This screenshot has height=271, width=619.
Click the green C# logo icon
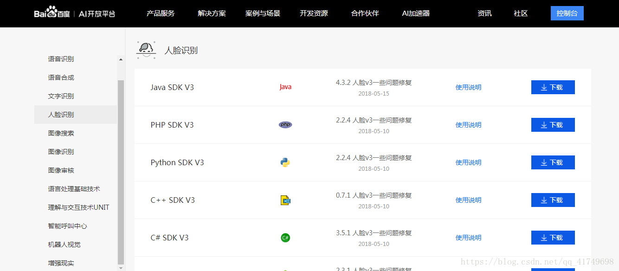coord(285,238)
